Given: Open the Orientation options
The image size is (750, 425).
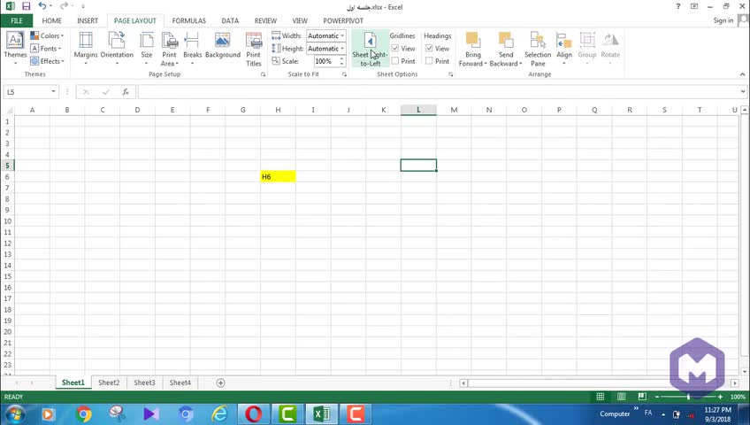Looking at the screenshot, I should click(x=117, y=48).
